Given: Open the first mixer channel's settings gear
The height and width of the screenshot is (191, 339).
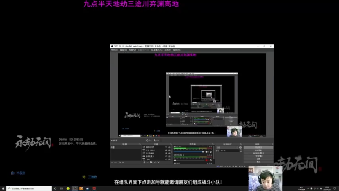Looking at the screenshot, I should pyautogui.click(x=211, y=152).
